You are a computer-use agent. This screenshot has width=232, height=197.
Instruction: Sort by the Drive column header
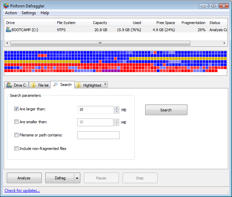[29, 23]
